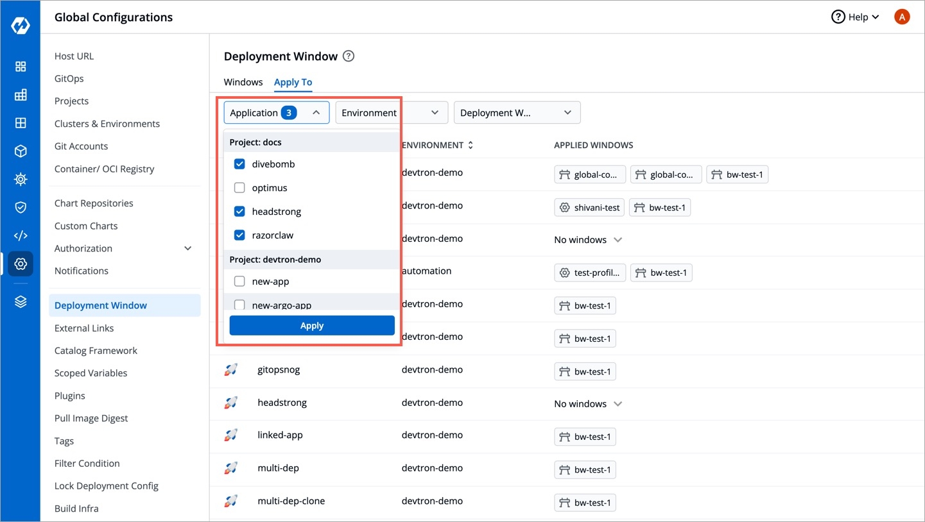Switch to the Windows tab
Viewport: 925px width, 522px height.
coord(243,82)
